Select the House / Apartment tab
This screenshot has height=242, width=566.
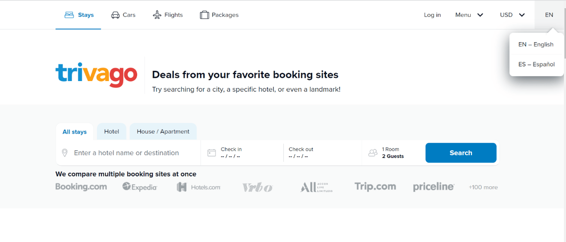(163, 132)
